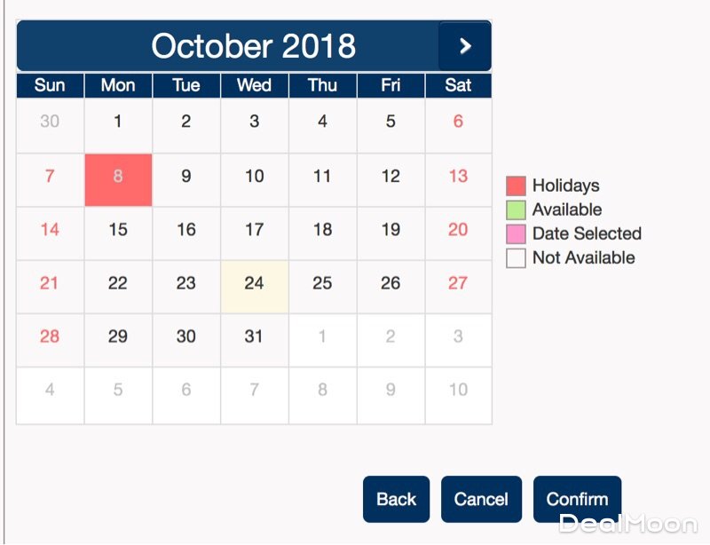Click the October 2018 month title

(x=253, y=46)
